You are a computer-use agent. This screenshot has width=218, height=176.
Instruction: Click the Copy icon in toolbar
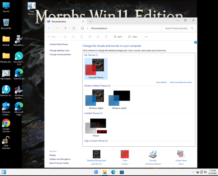tap(73, 37)
